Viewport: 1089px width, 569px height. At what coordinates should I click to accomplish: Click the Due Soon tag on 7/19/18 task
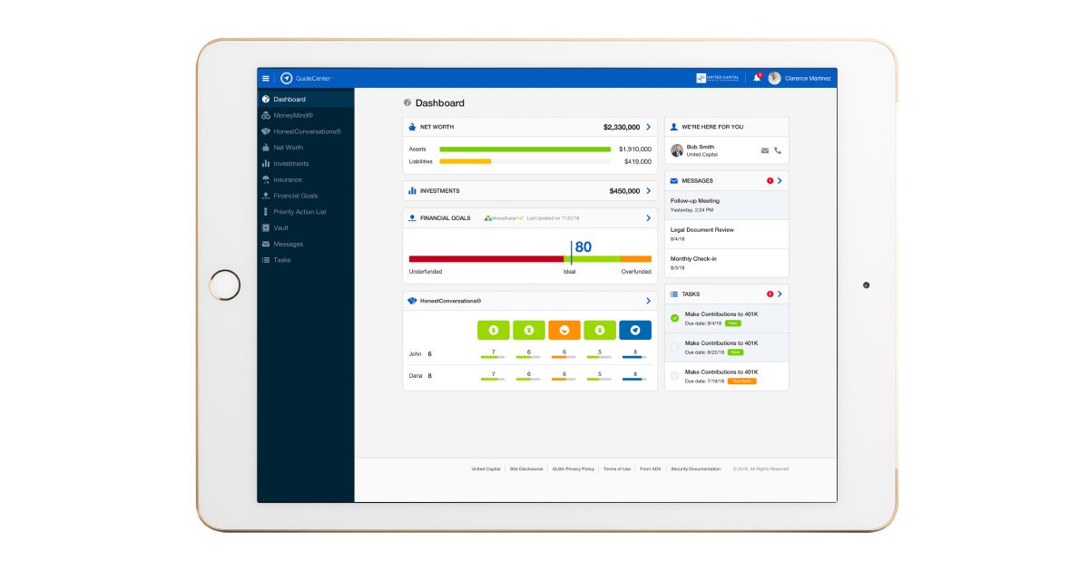[x=741, y=381]
